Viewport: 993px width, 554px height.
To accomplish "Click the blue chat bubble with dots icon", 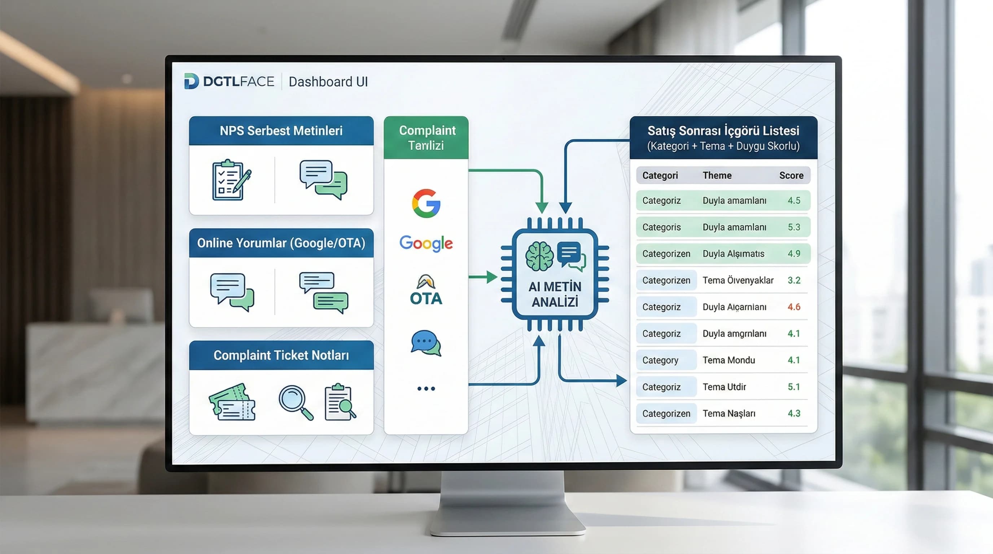I will click(425, 343).
